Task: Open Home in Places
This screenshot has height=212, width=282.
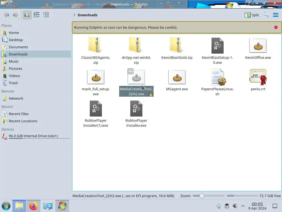Action: (36, 33)
